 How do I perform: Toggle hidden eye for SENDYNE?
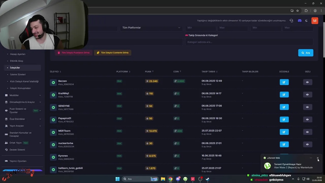click(307, 107)
